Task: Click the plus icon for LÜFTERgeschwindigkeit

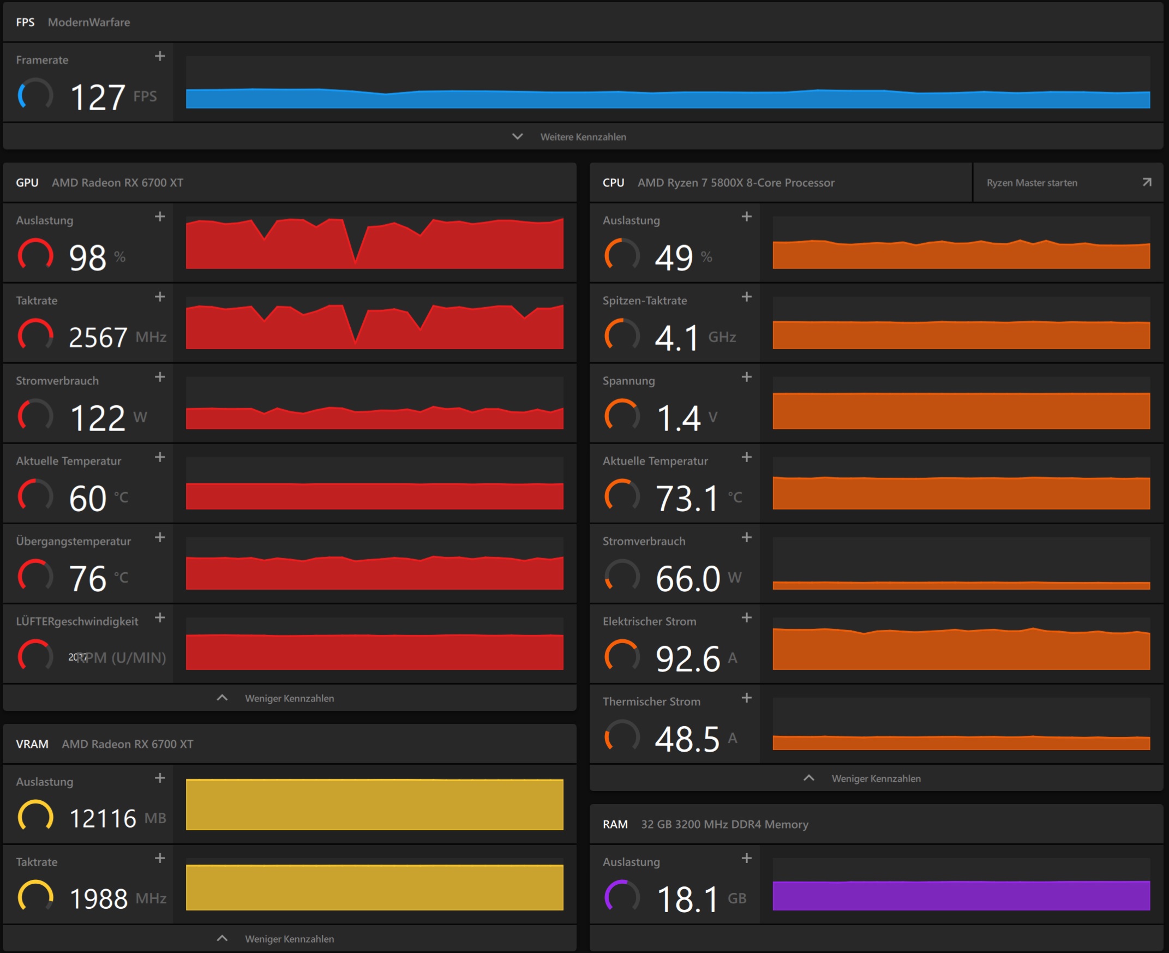Action: click(160, 618)
